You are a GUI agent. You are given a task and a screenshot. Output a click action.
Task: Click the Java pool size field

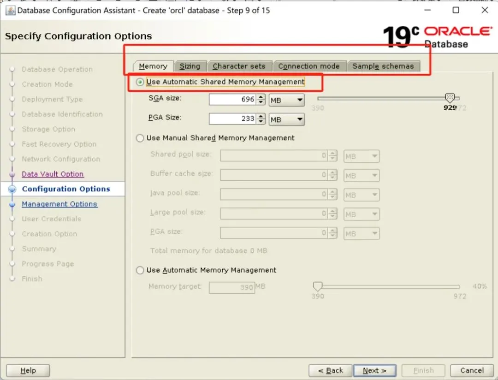pos(274,195)
